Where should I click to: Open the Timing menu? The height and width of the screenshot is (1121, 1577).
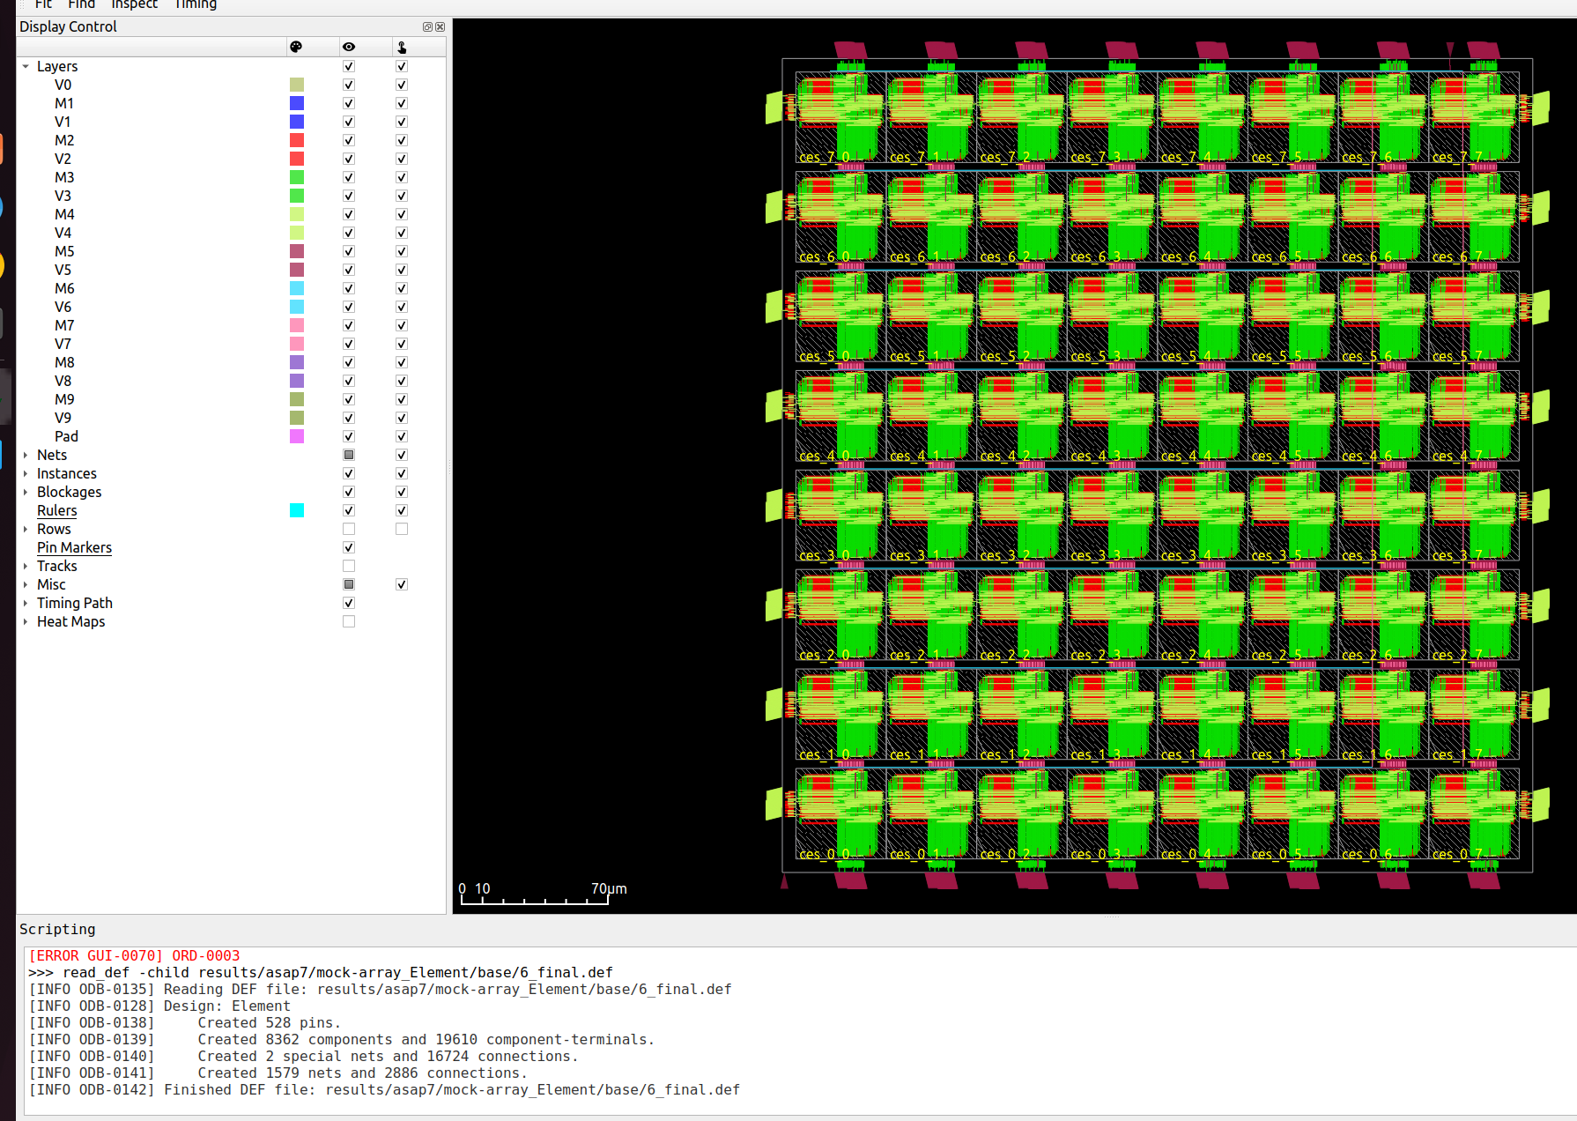pos(195,5)
